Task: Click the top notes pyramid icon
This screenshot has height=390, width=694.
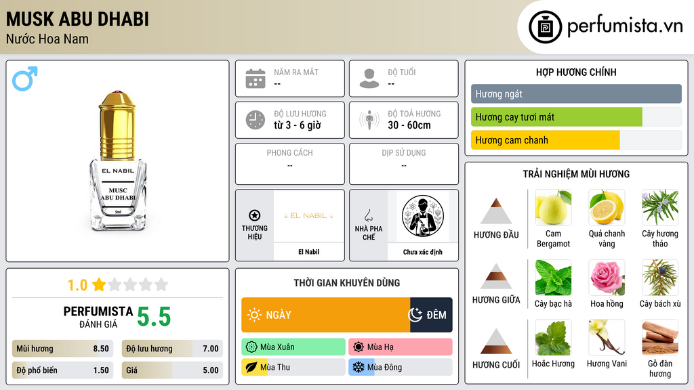Action: 496,211
